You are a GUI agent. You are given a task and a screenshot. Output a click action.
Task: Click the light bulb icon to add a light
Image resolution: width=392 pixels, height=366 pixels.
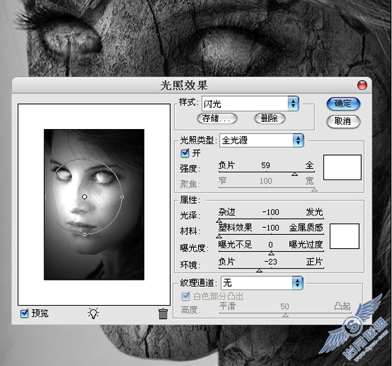coord(93,313)
